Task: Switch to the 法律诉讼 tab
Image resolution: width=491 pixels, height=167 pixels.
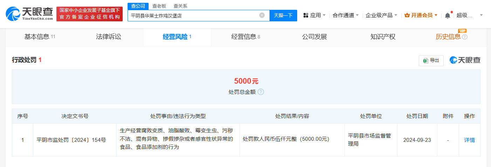Action: [x=109, y=37]
